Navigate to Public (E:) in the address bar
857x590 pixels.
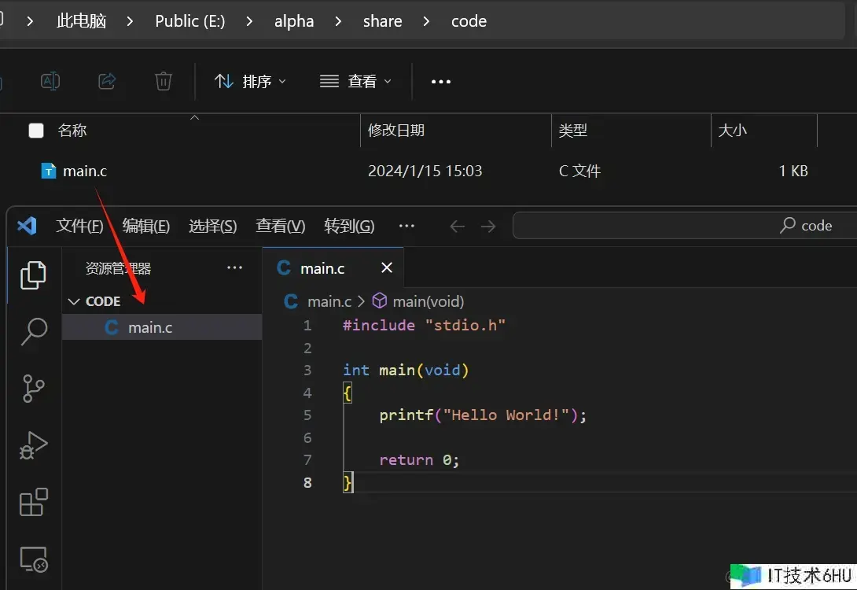click(189, 21)
